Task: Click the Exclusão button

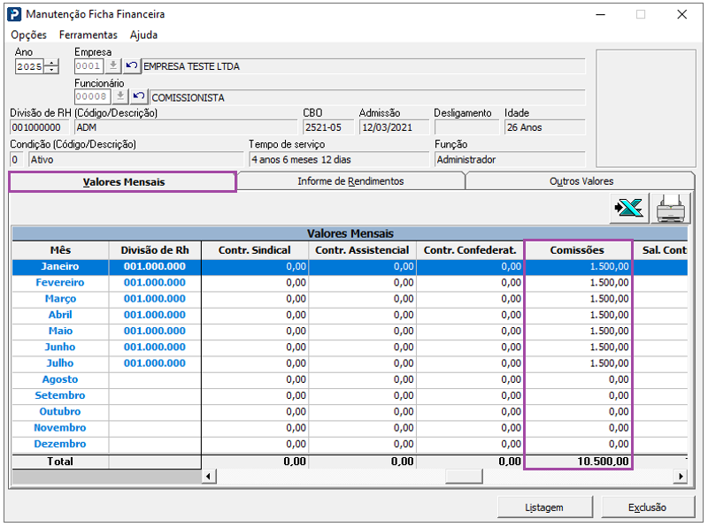Action: pos(648,508)
